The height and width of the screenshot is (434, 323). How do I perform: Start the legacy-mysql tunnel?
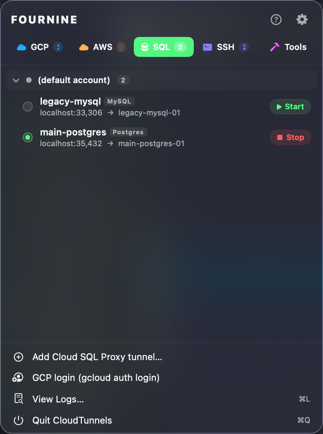(290, 107)
